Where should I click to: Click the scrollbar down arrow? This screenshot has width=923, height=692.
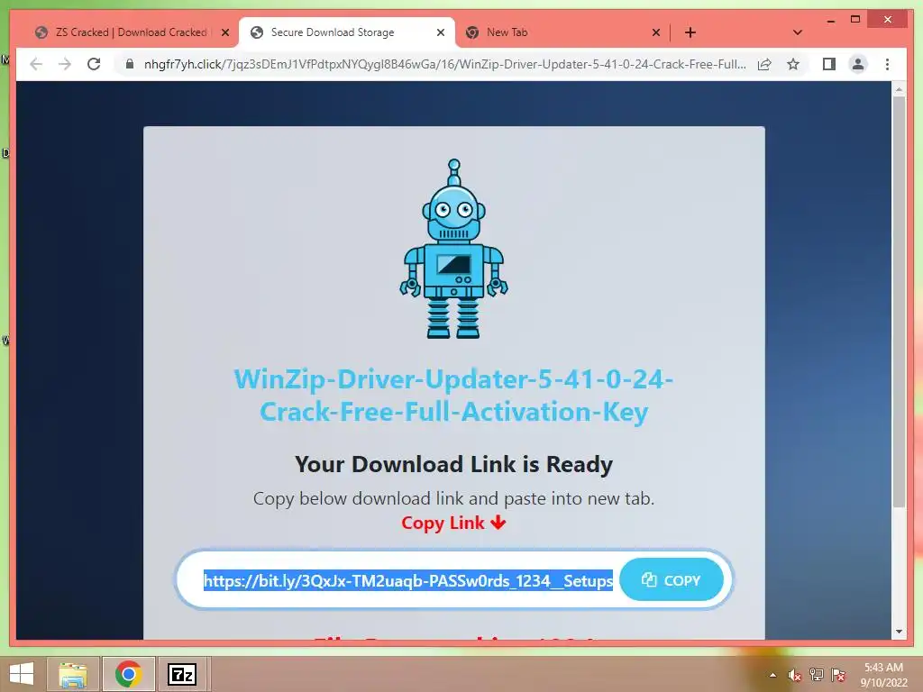pos(899,632)
